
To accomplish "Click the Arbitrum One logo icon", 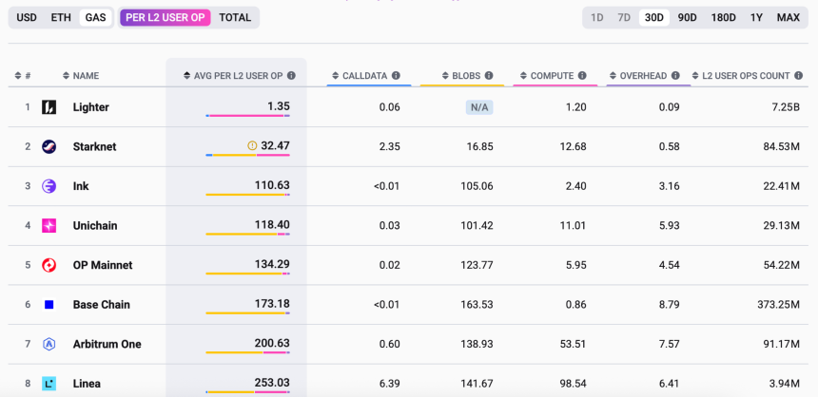I will (49, 344).
